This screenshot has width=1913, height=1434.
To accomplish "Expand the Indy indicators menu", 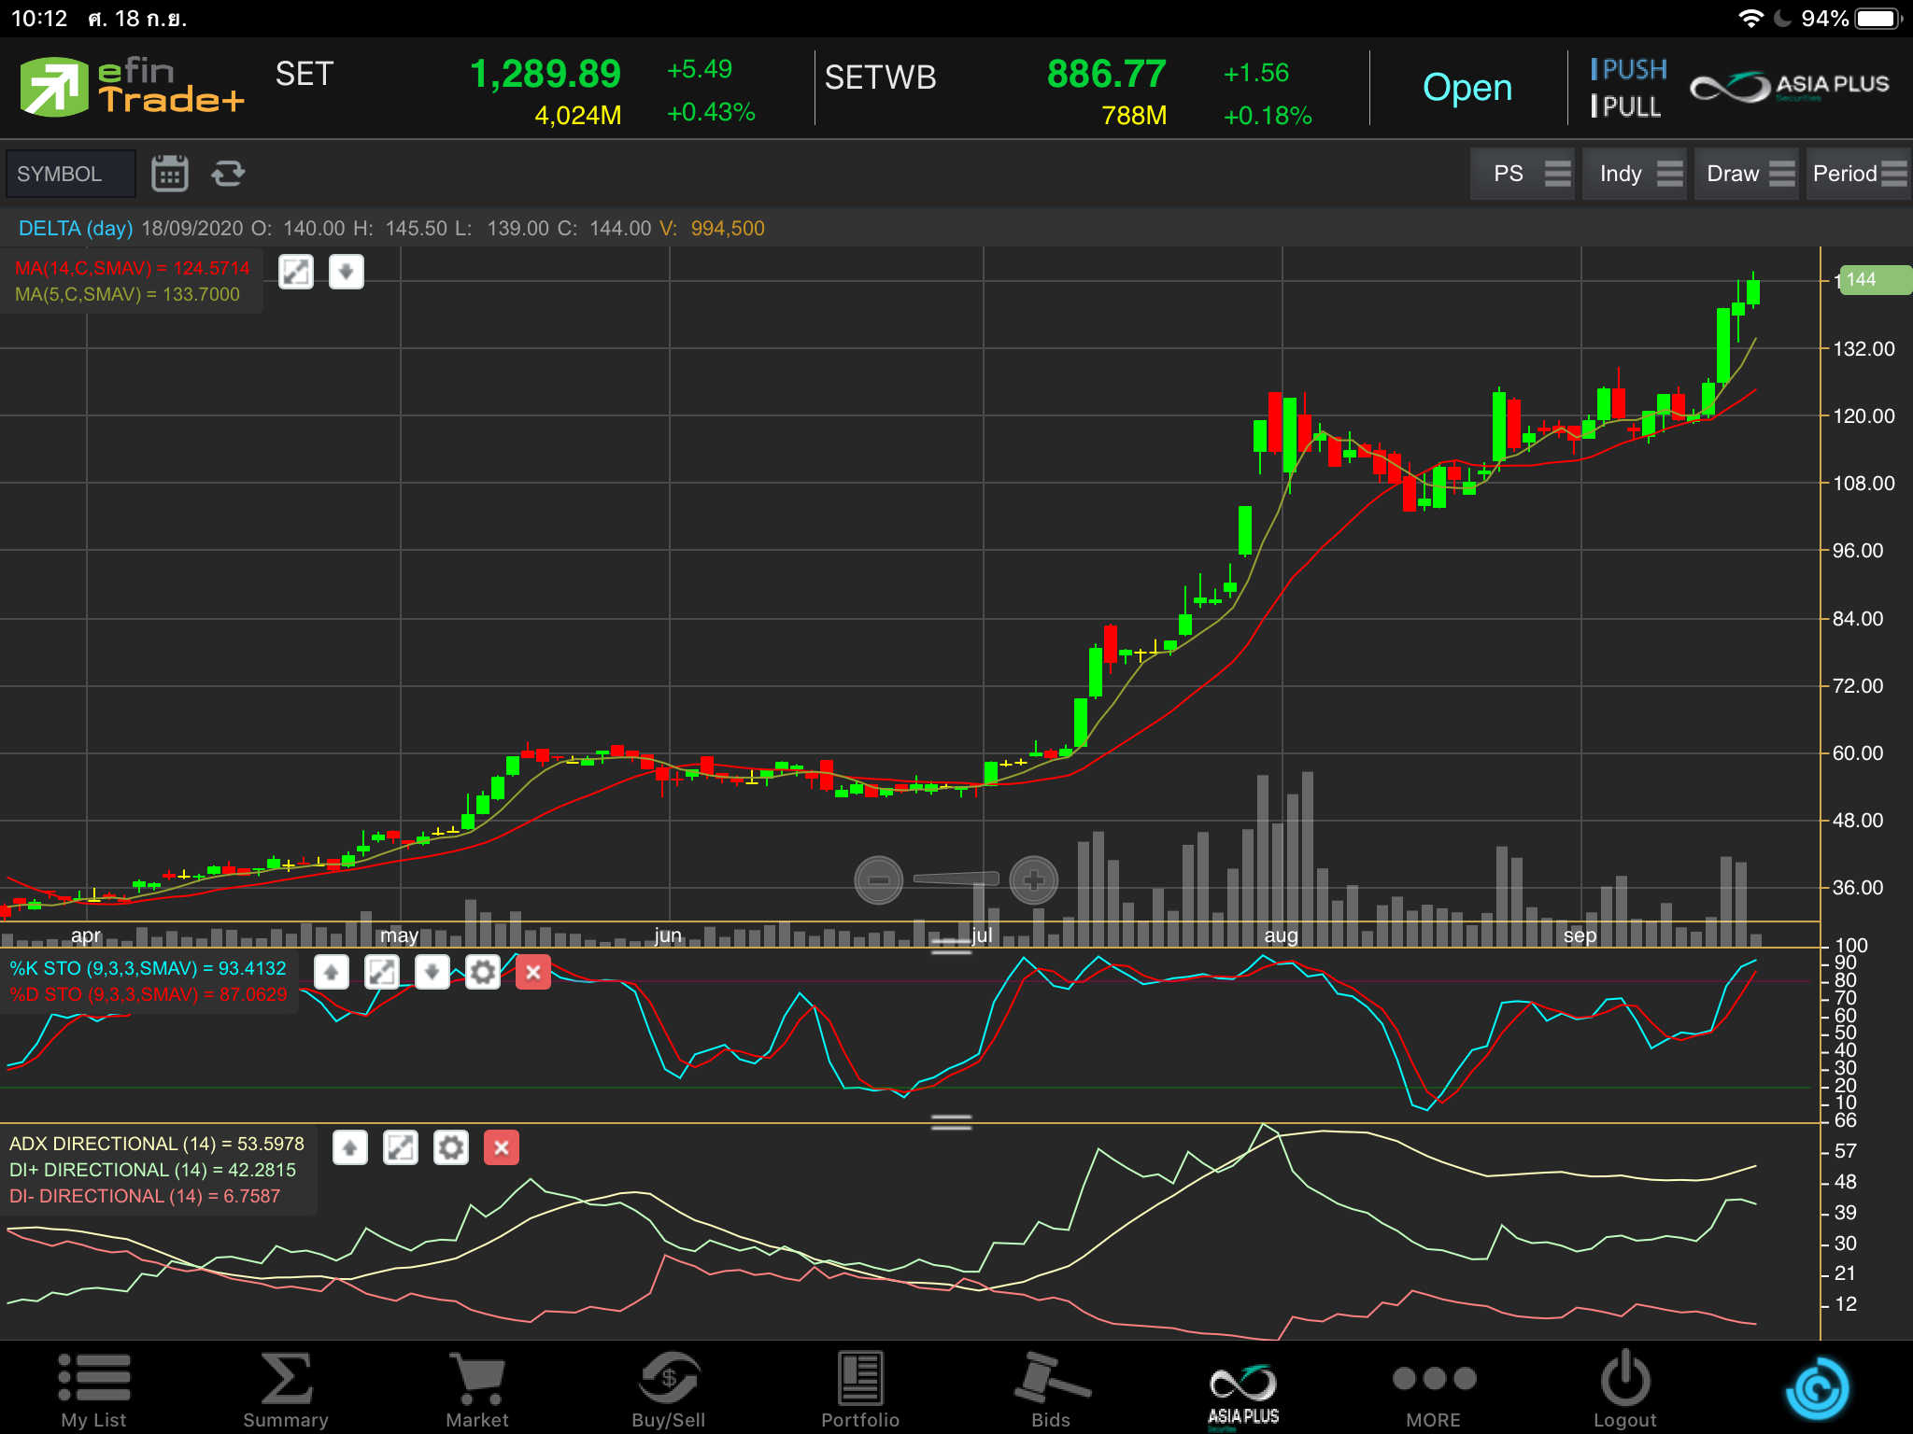I will (x=1634, y=174).
